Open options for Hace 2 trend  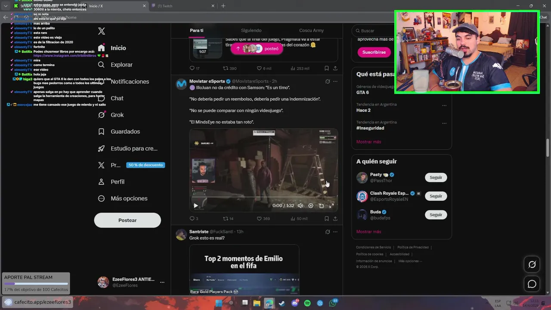pos(444,105)
